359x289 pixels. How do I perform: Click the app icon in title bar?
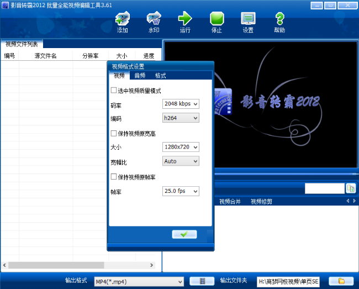[x=5, y=5]
